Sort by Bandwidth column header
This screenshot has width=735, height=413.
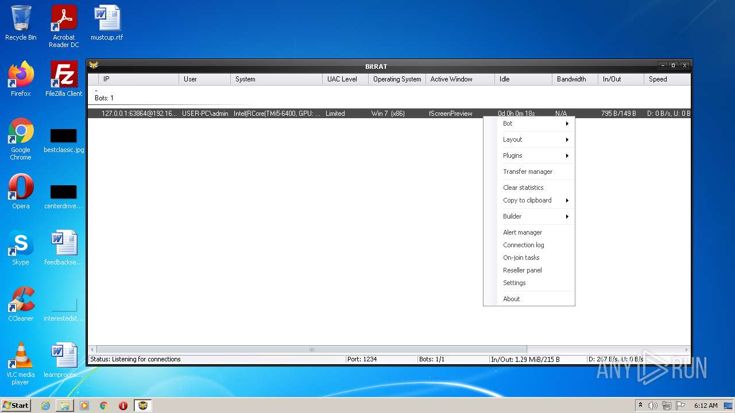tap(575, 79)
